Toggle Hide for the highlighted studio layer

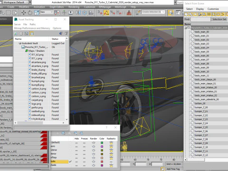[76, 161]
